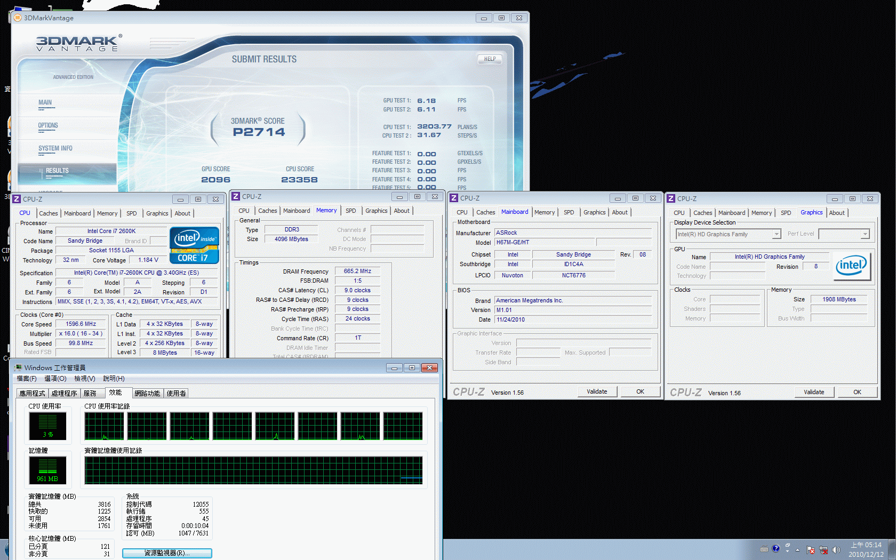Open the 檔案(F) menu in Task Manager
This screenshot has height=560, width=896.
(x=27, y=379)
